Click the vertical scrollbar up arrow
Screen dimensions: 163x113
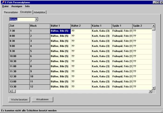154,26
